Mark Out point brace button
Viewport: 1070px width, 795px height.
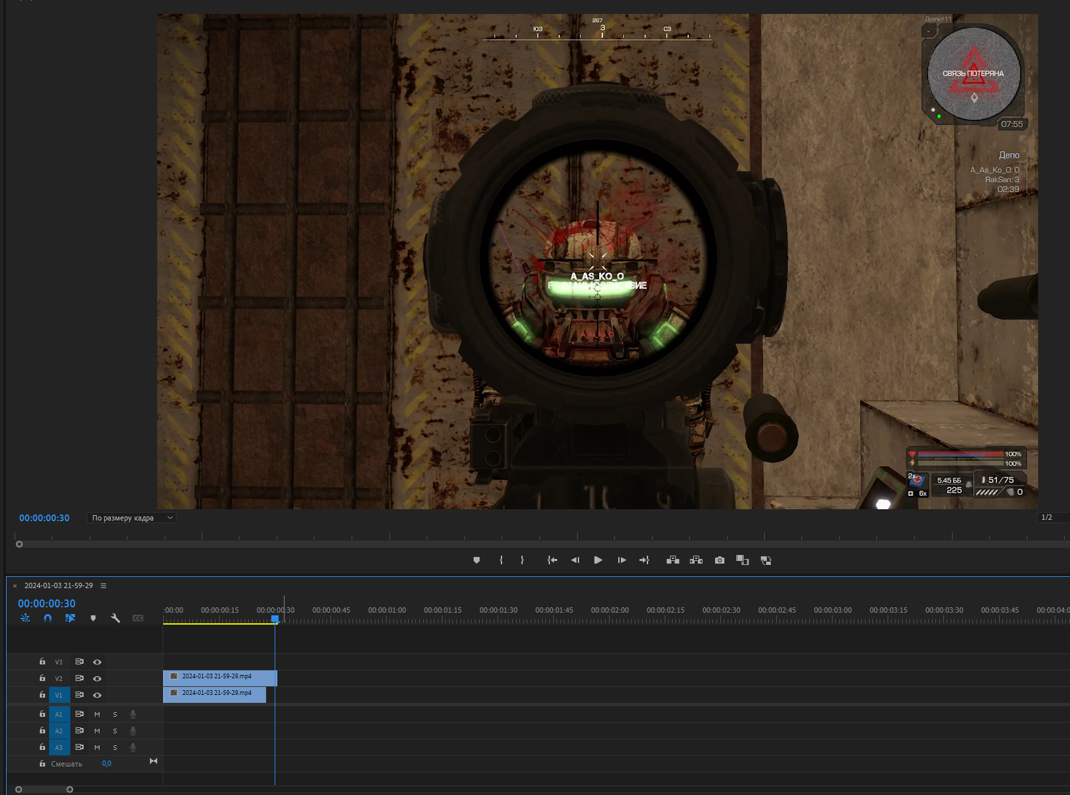[x=523, y=560]
